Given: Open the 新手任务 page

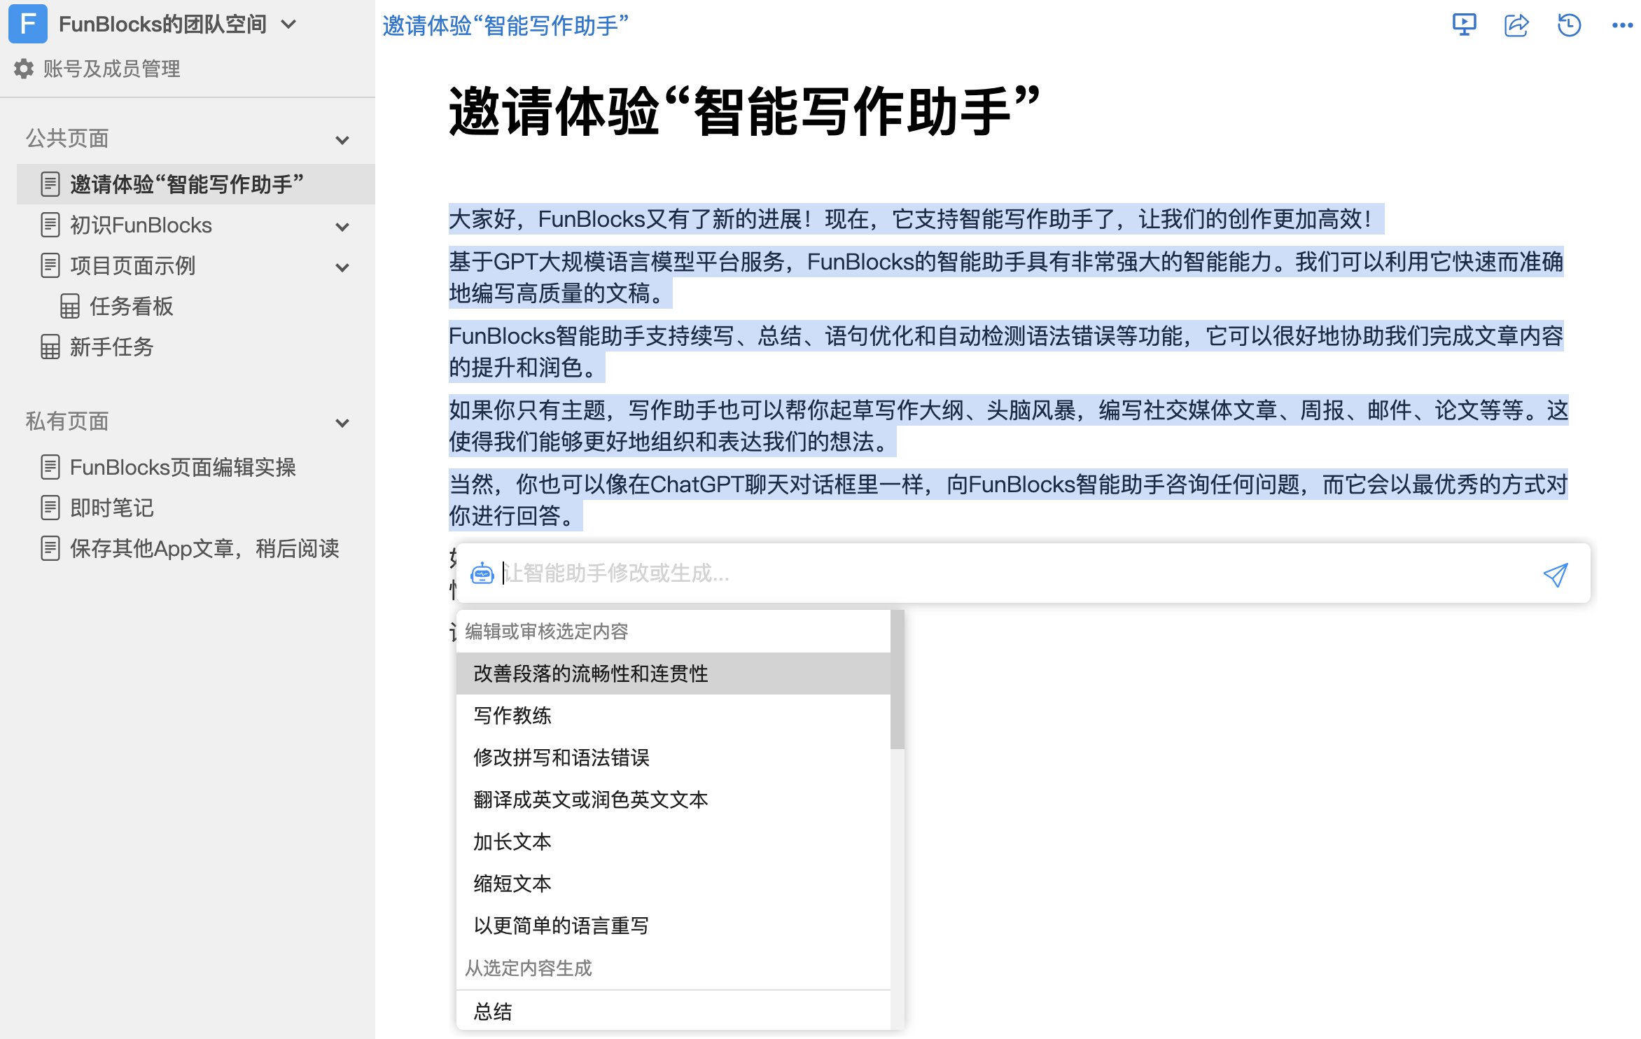Looking at the screenshot, I should 111,347.
